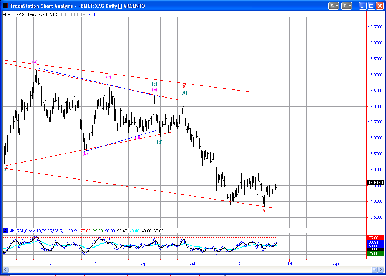Click the 18.0000 price axis label
The height and width of the screenshot is (276, 386).
pos(375,75)
